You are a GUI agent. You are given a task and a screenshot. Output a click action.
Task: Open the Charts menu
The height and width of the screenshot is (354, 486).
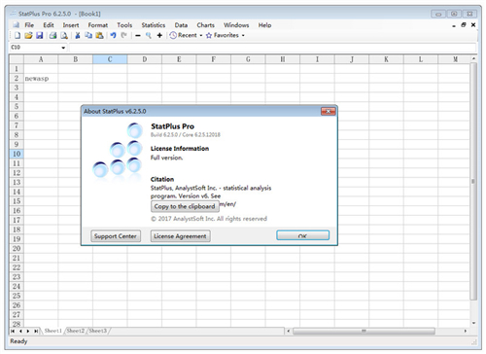(x=206, y=25)
